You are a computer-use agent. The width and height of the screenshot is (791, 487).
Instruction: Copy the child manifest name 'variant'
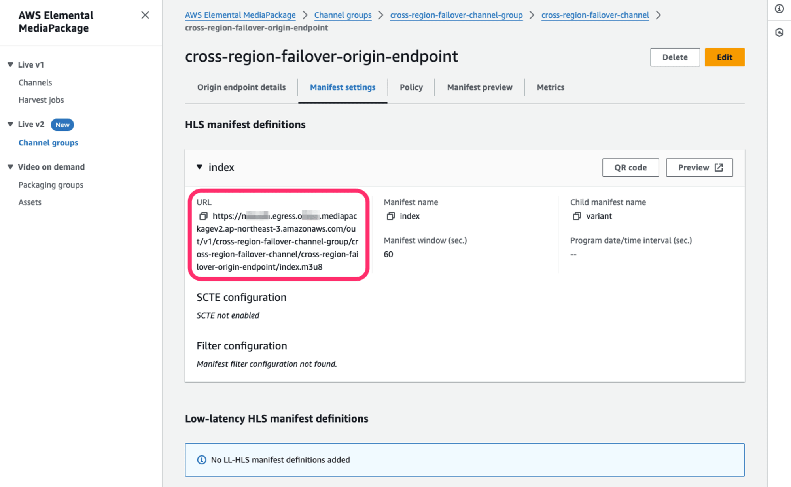[577, 216]
